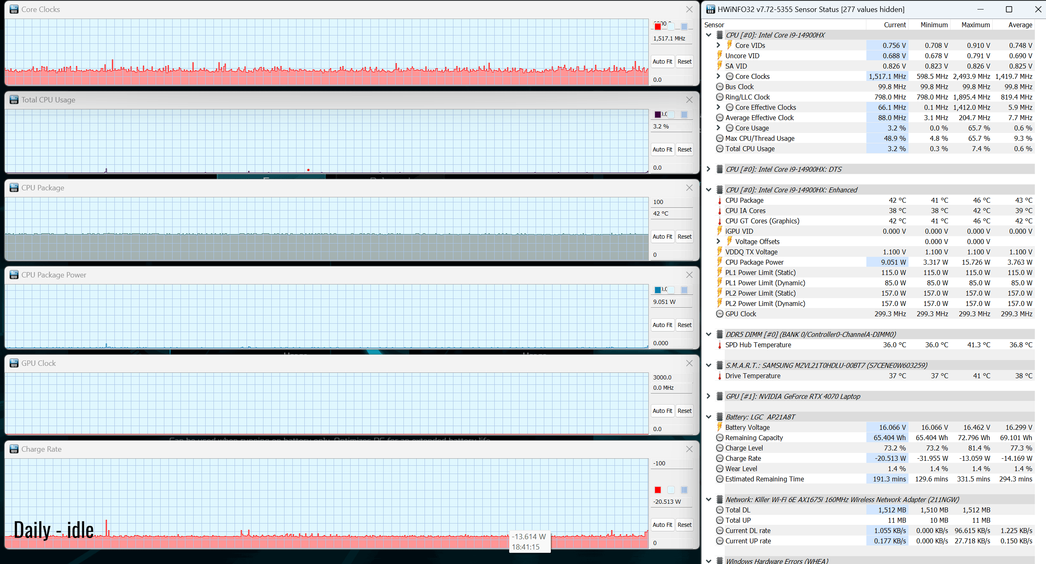Image resolution: width=1046 pixels, height=564 pixels.
Task: Click the clock icon beside Ring/LLC Clock
Action: (x=720, y=97)
